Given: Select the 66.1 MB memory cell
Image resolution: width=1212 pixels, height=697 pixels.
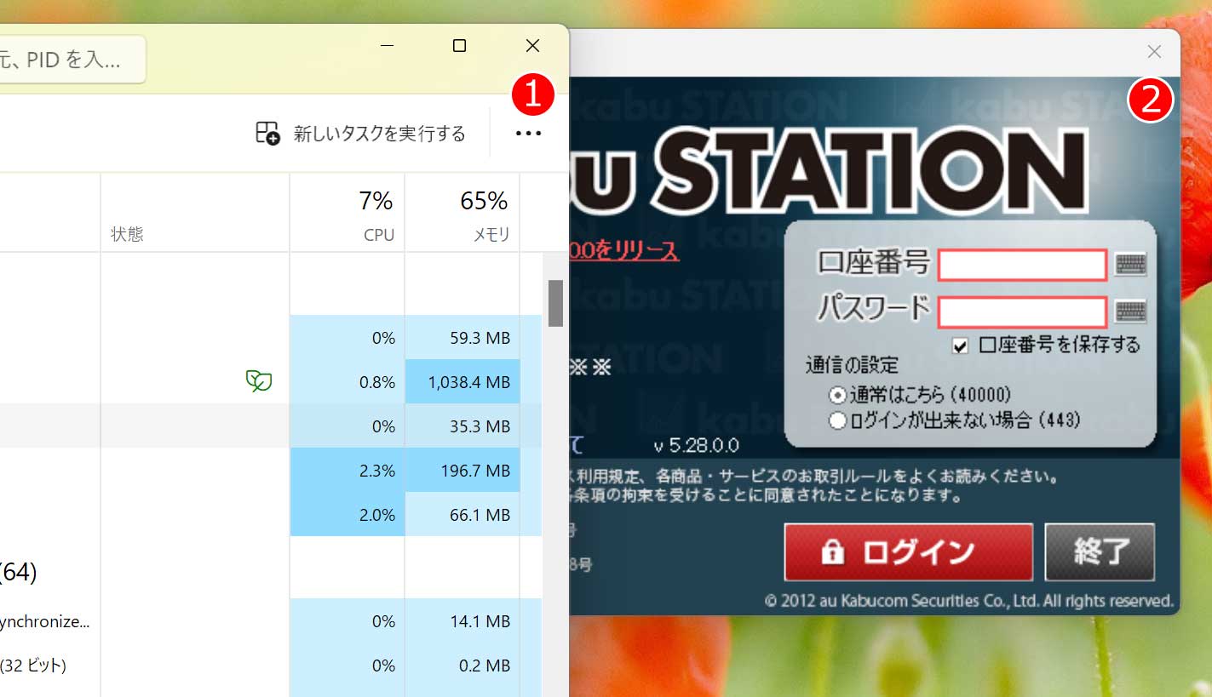Looking at the screenshot, I should (x=462, y=514).
